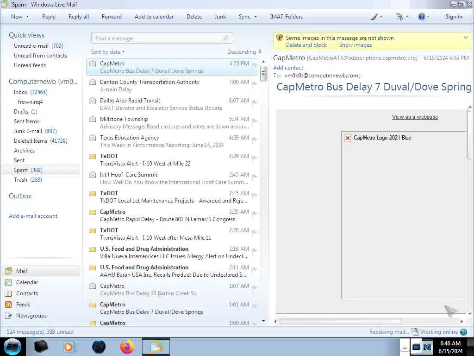Click Reply all in the toolbar
Image resolution: width=474 pixels, height=356 pixels.
[x=79, y=17]
